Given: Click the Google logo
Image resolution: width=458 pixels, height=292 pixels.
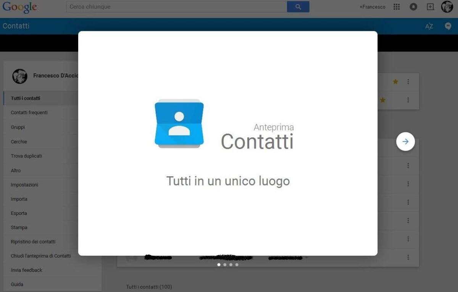Looking at the screenshot, I should pos(19,7).
